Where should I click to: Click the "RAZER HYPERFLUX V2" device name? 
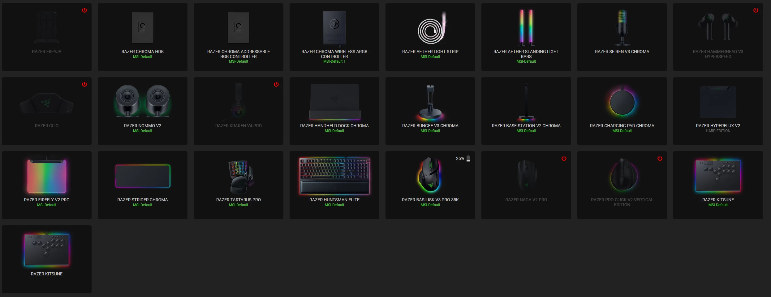718,126
